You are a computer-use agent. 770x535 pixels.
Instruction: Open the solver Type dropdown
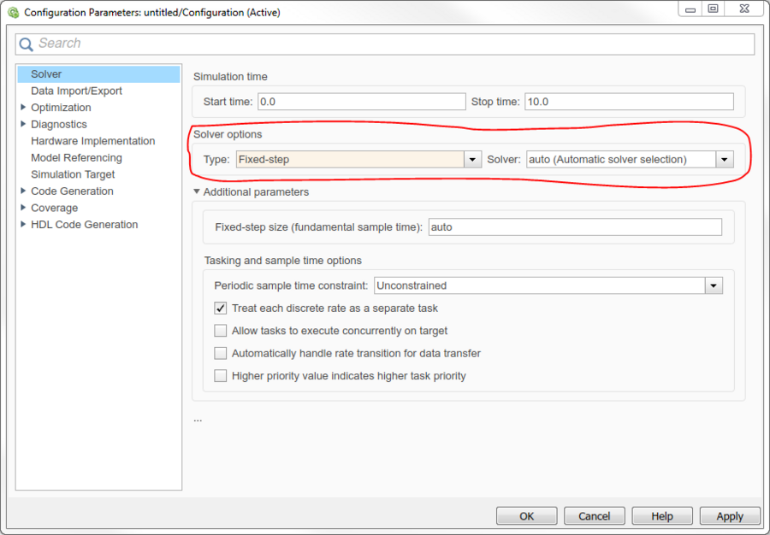click(x=472, y=160)
